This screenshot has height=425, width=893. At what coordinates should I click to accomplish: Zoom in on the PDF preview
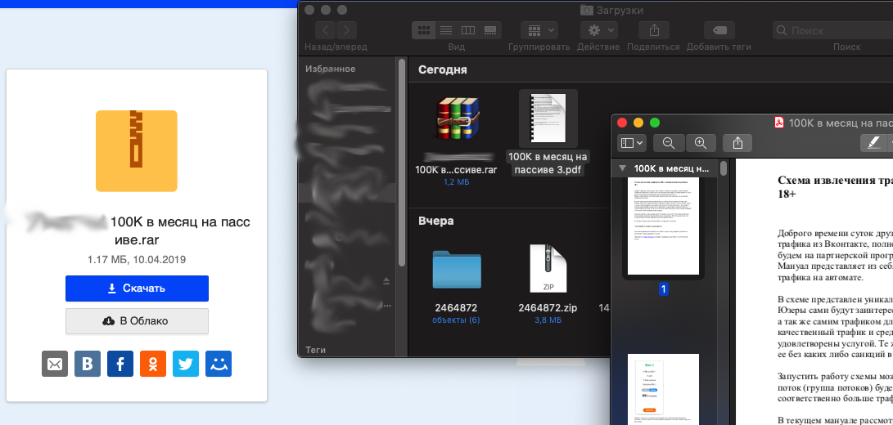(x=700, y=143)
